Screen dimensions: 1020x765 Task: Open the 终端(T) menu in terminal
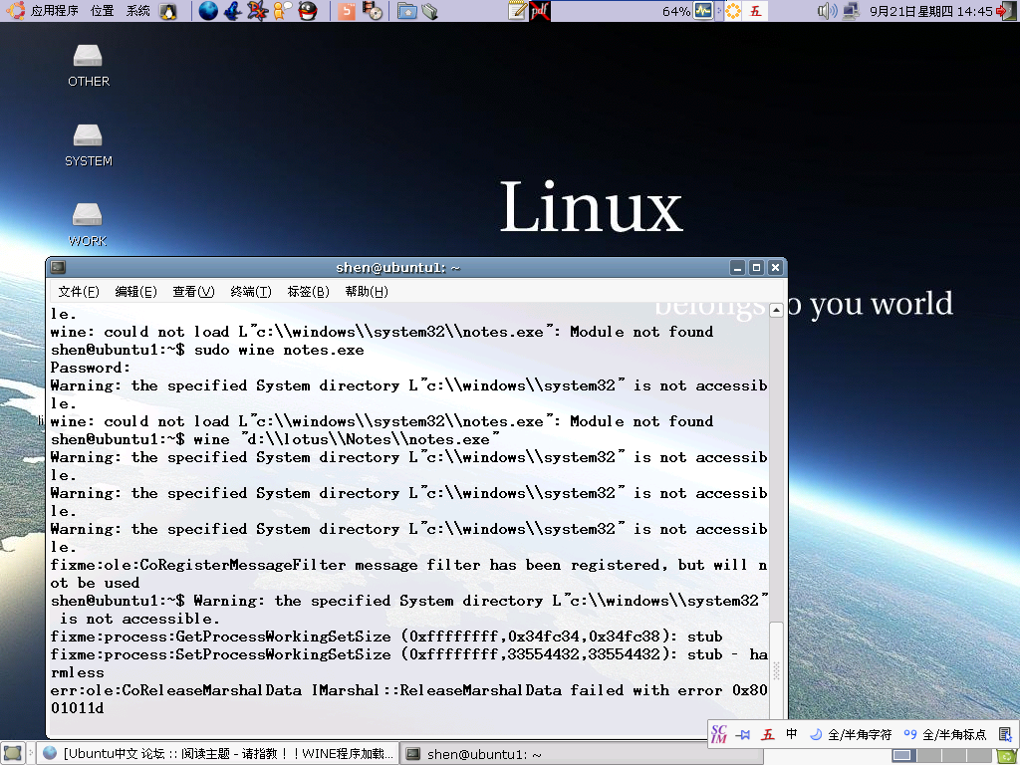coord(250,292)
